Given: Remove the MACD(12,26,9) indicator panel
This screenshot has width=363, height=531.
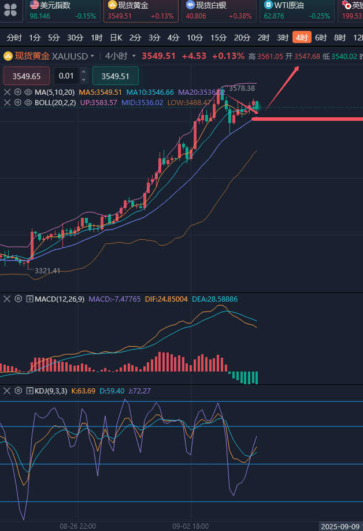Looking at the screenshot, I should (7, 299).
